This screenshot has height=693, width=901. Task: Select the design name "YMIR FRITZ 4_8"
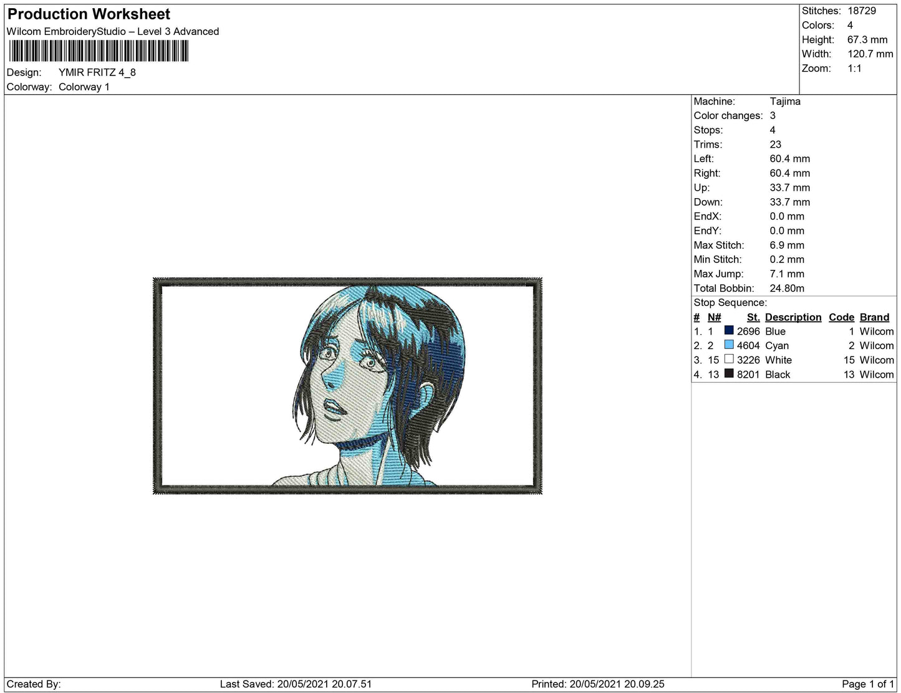tap(97, 72)
